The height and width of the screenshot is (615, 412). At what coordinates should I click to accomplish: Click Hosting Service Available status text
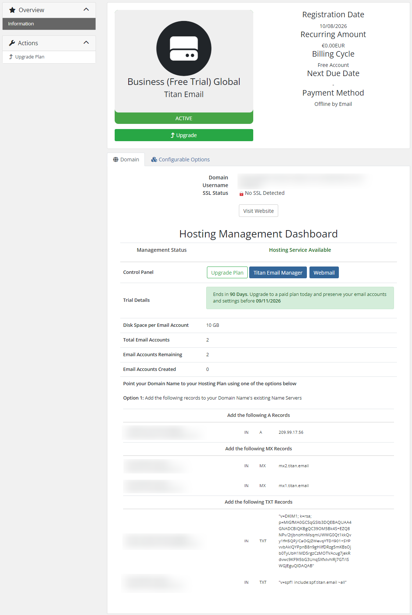point(300,250)
